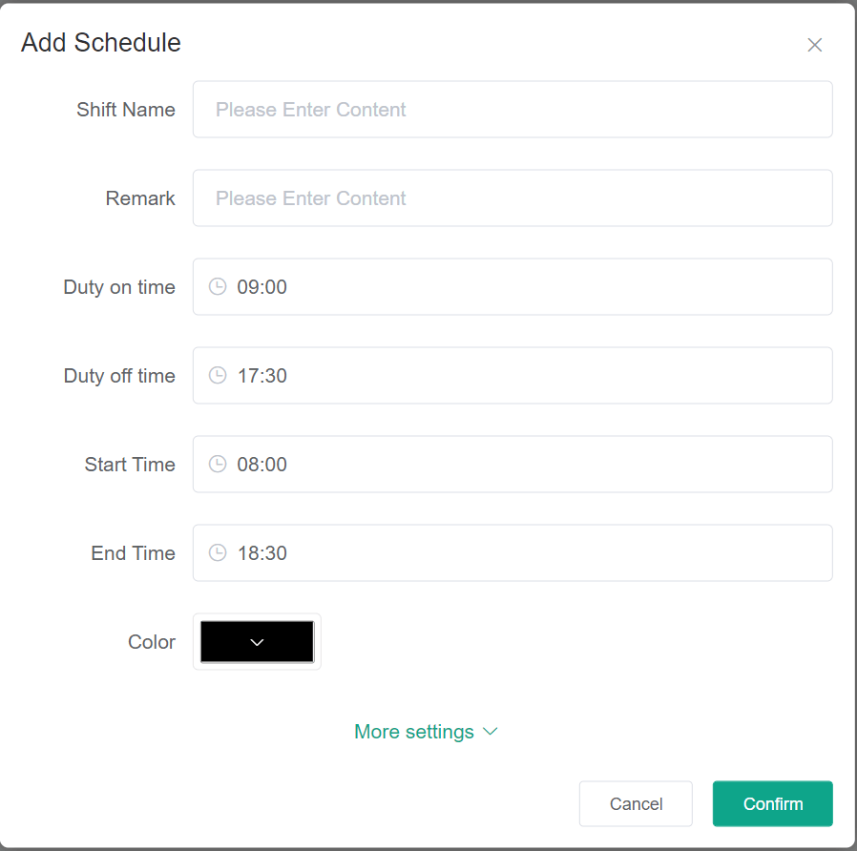The width and height of the screenshot is (857, 851).
Task: Focus the Remark input field
Action: pos(512,197)
